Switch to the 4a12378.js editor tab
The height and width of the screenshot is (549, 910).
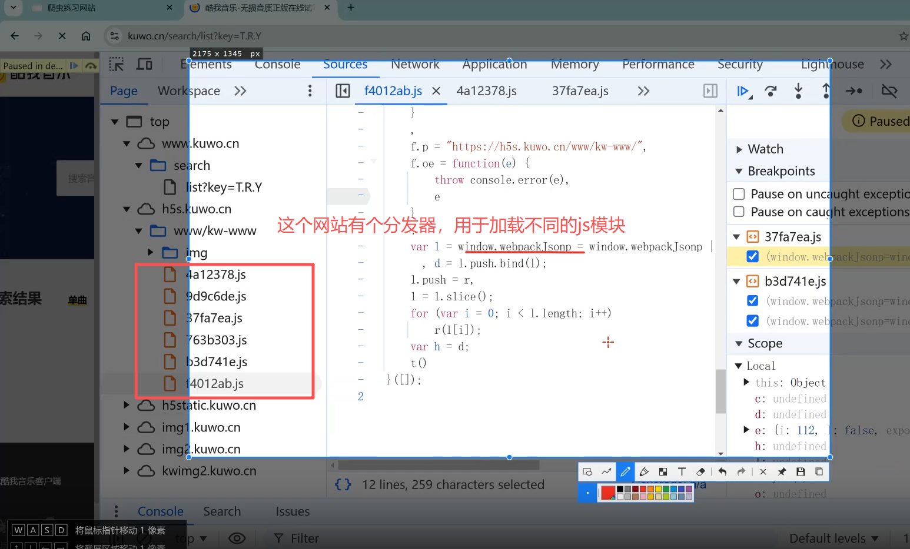click(x=486, y=91)
